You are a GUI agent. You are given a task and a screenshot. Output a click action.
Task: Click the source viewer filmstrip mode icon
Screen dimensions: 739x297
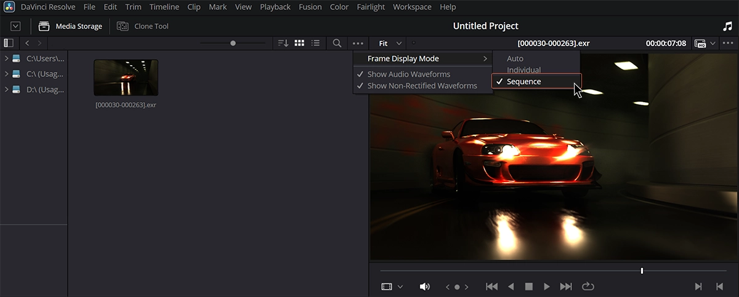point(387,287)
